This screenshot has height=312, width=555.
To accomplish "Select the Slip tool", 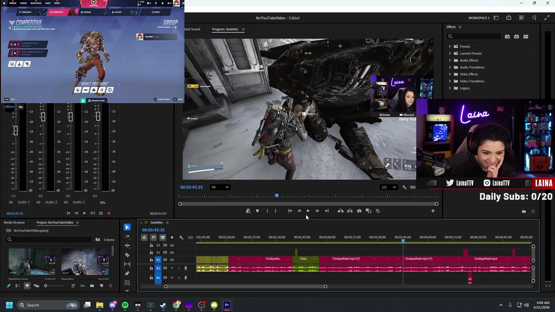I will pos(127,264).
